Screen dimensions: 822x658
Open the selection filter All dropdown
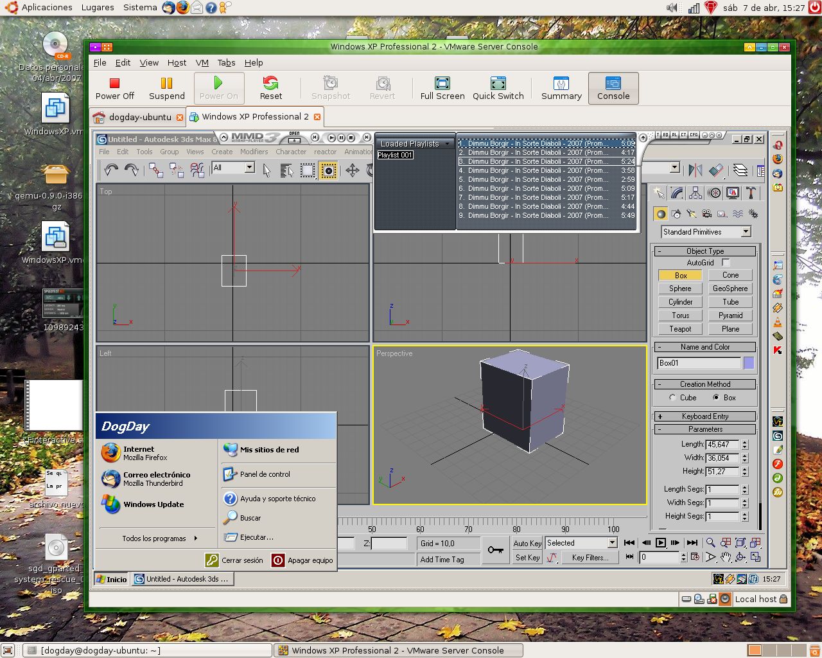(233, 168)
